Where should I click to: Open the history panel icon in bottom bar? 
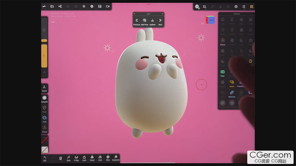point(61,159)
